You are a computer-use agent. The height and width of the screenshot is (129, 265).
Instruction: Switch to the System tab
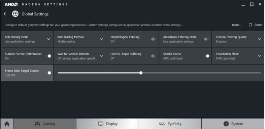233,124
